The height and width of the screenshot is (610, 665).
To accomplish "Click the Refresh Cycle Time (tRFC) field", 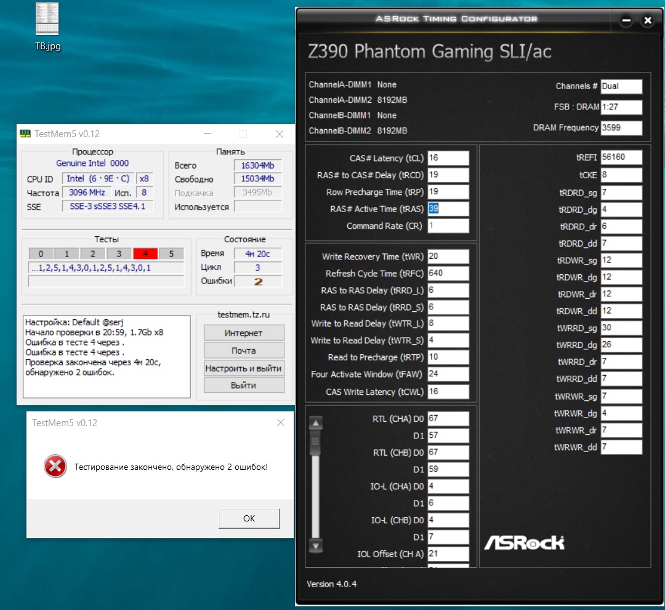I will [448, 273].
